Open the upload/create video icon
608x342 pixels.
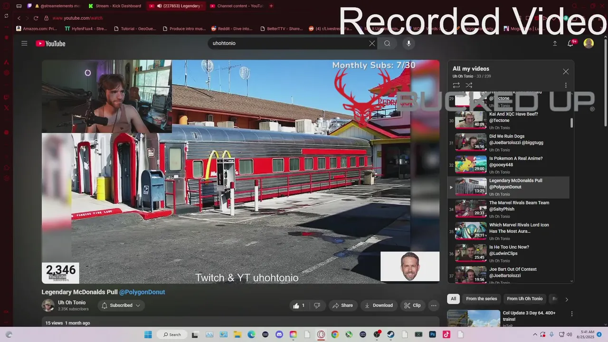click(555, 43)
